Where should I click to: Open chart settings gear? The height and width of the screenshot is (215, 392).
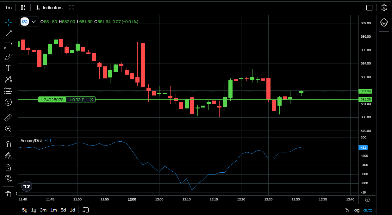(x=384, y=8)
